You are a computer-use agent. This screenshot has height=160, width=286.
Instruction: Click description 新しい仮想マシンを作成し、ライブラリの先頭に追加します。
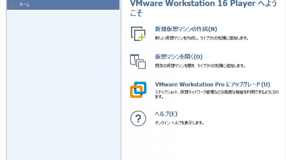click(202, 38)
